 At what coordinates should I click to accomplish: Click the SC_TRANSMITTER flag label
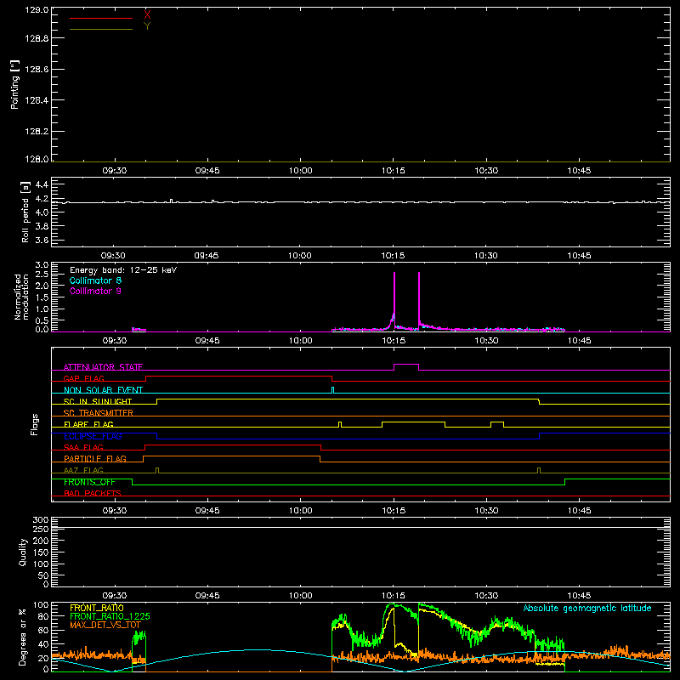click(x=99, y=413)
